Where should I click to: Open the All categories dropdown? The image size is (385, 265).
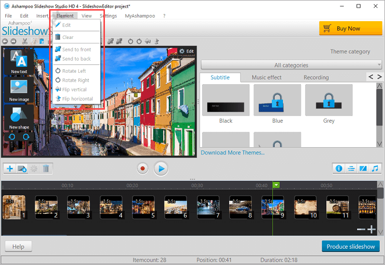point(291,65)
